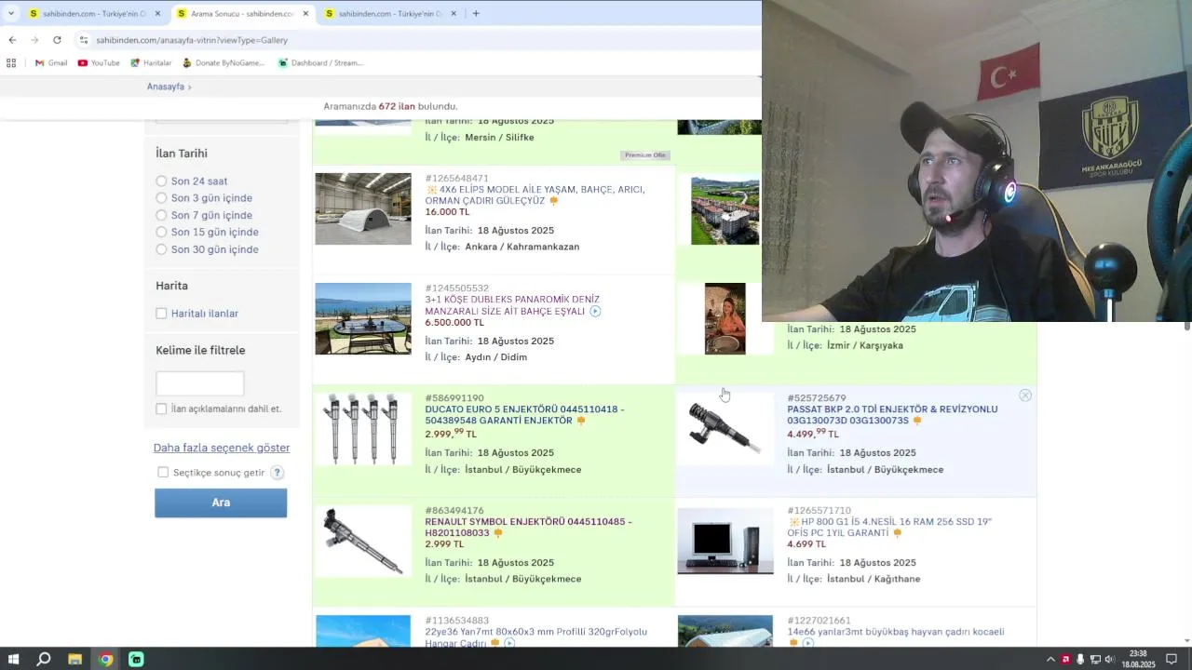Screen dimensions: 1192x670
Task: Click the Ara search button
Action: (x=221, y=502)
